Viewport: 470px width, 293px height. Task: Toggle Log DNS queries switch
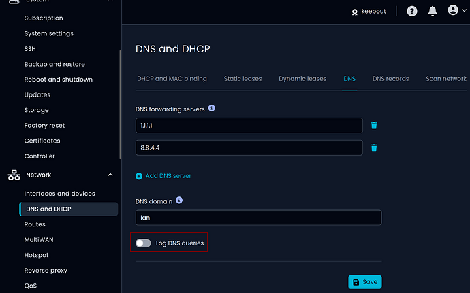click(x=143, y=243)
